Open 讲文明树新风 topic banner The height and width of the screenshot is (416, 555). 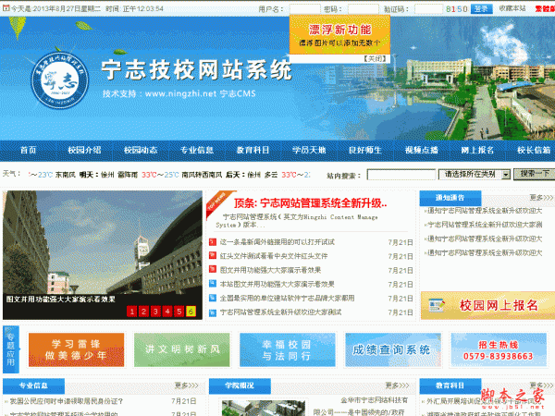(182, 349)
